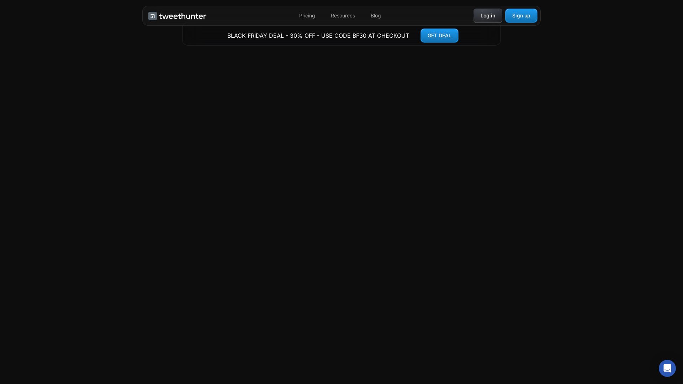
Task: Create an account with Sign up
Action: pyautogui.click(x=521, y=16)
